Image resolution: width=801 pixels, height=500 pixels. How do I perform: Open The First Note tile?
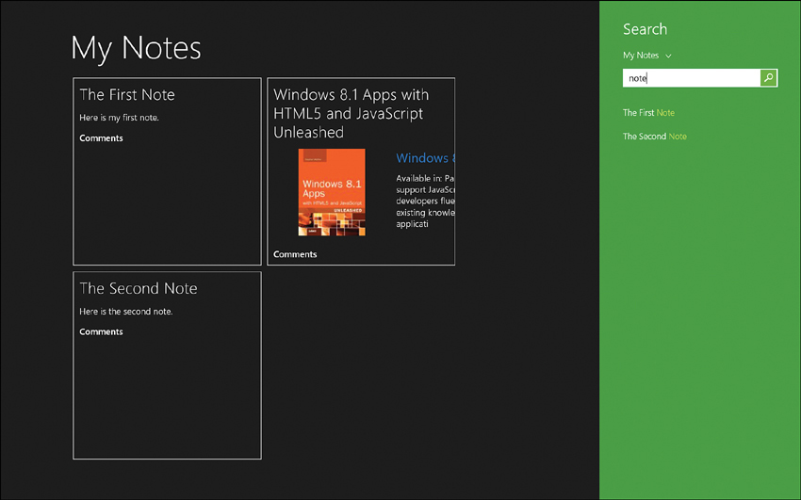point(167,171)
